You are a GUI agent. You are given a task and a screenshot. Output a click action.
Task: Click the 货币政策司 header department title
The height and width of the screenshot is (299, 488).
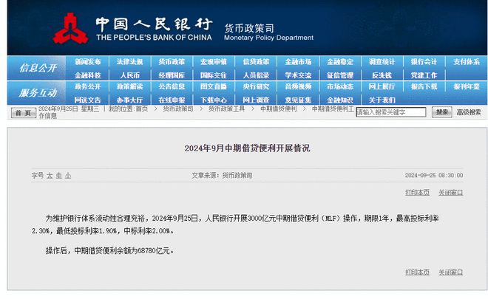249,28
